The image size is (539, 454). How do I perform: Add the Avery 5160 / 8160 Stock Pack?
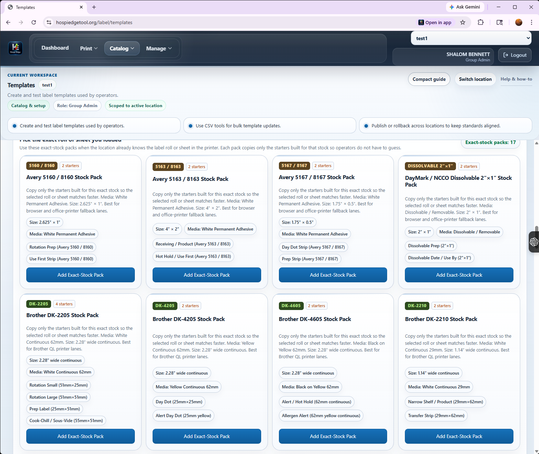click(81, 275)
